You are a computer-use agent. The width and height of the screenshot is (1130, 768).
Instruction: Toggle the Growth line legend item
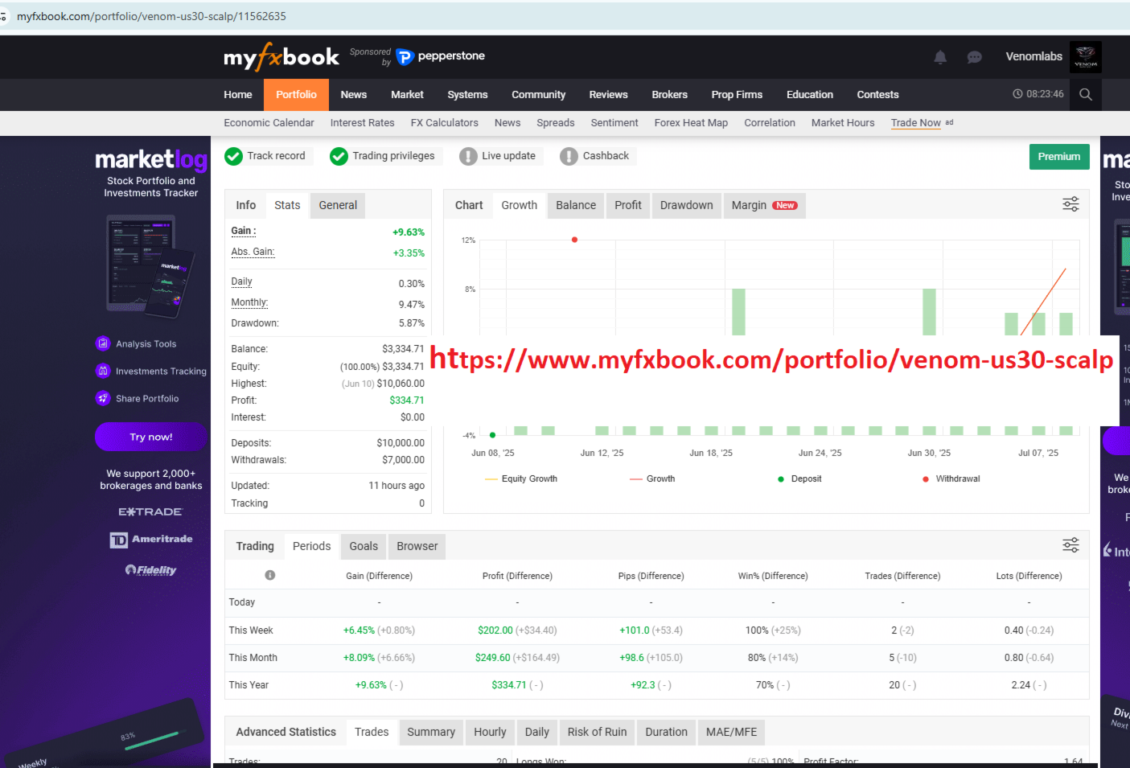click(652, 478)
